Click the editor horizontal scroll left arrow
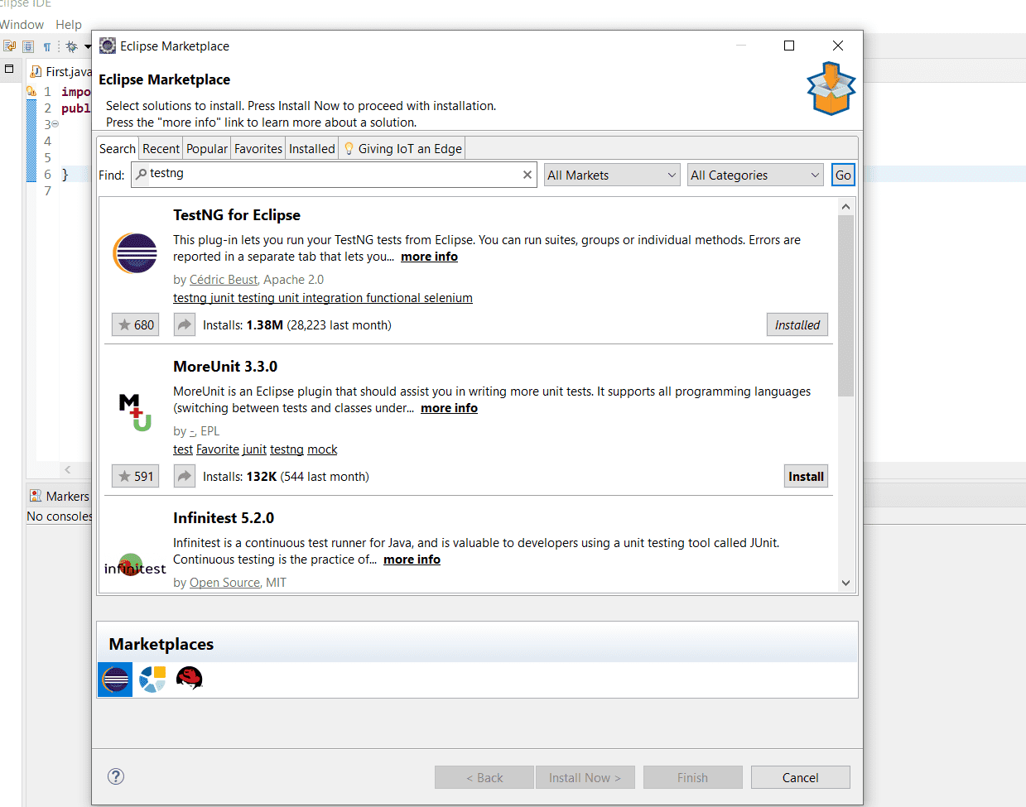This screenshot has height=807, width=1026. [68, 469]
